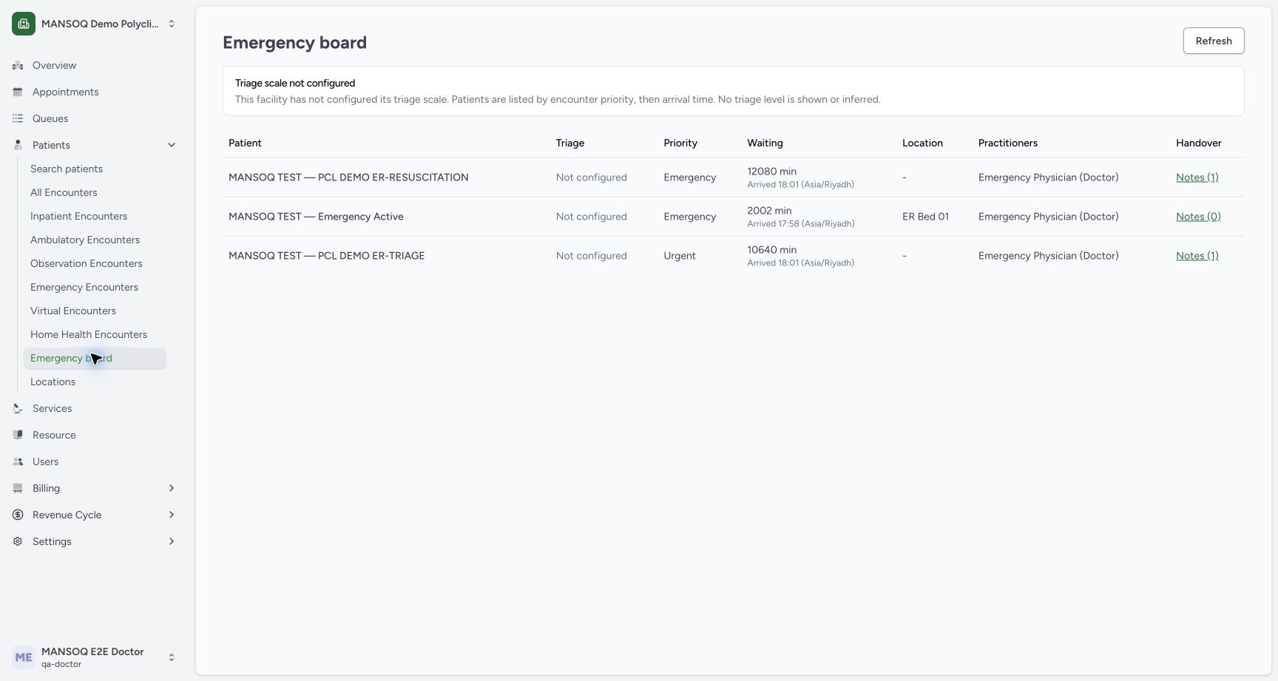Click the Waiting column header
The image size is (1278, 681).
[x=765, y=143]
